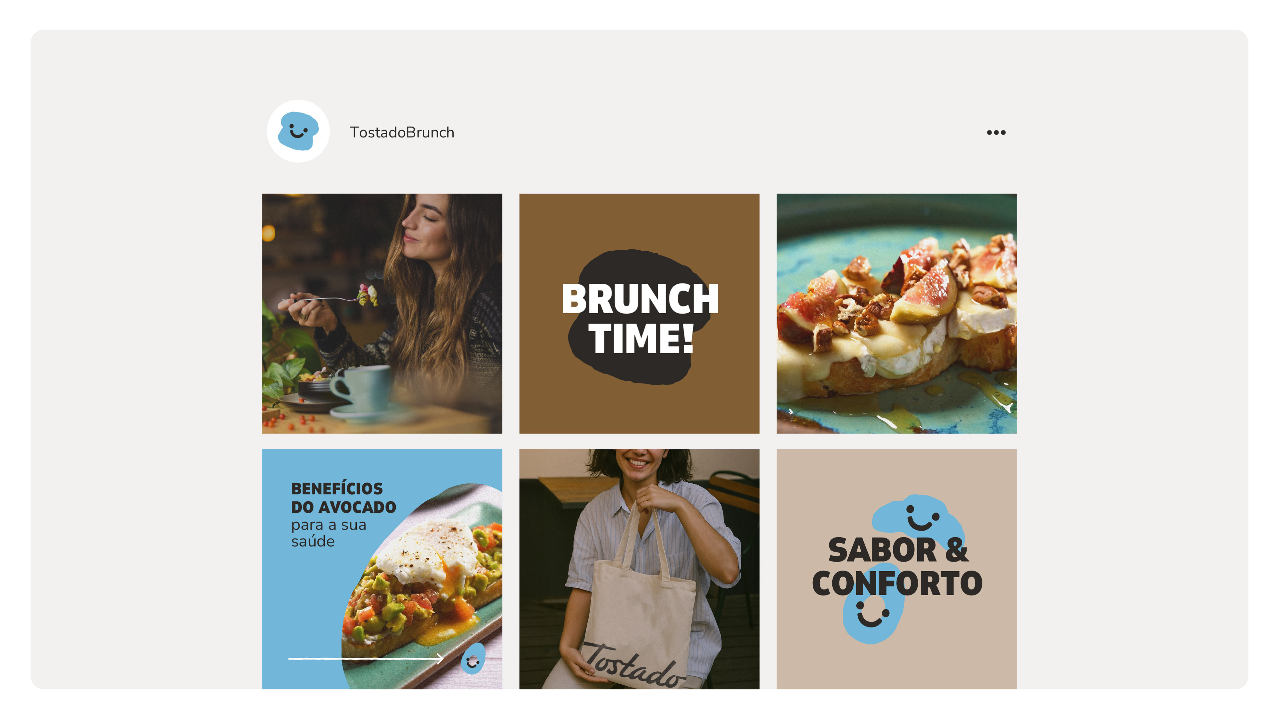Open the fig and cheese toast photo

click(896, 314)
